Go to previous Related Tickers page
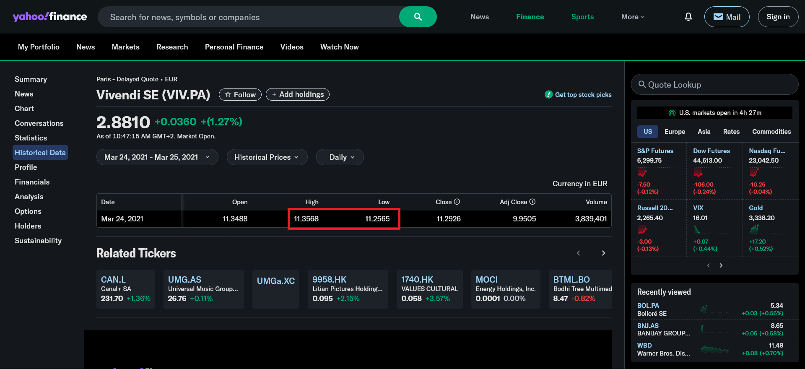The width and height of the screenshot is (805, 369). click(578, 253)
